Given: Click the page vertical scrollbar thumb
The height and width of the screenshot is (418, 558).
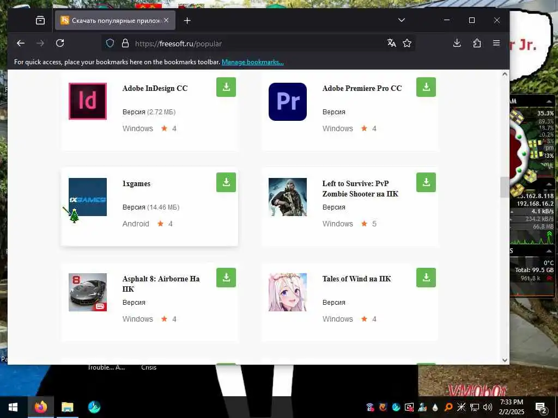Looking at the screenshot, I should tap(504, 187).
